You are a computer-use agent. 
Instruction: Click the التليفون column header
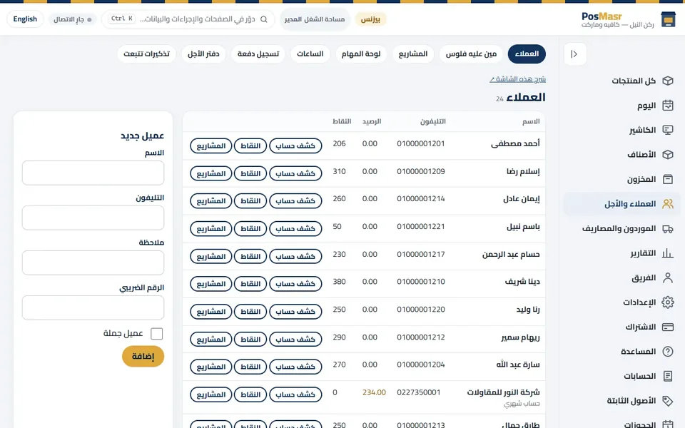[433, 121]
